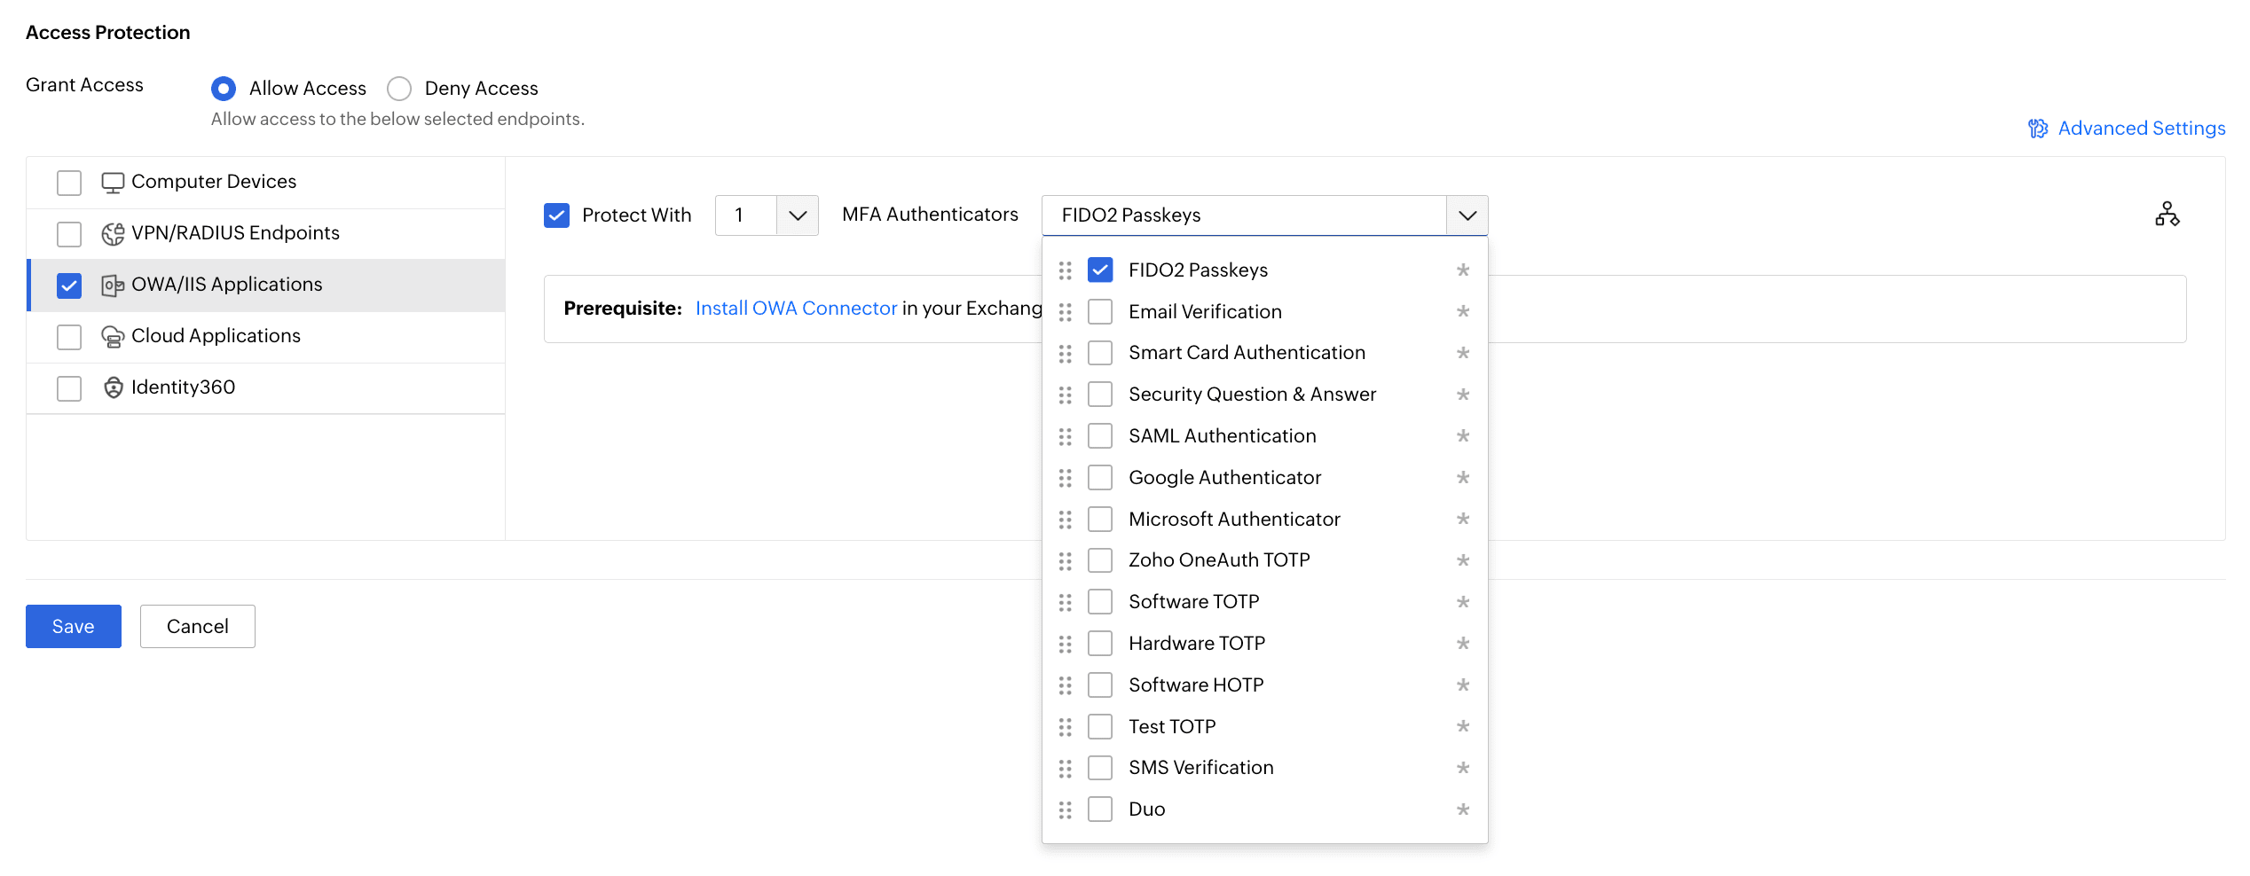Save the access protection settings
The height and width of the screenshot is (876, 2250).
click(x=74, y=626)
